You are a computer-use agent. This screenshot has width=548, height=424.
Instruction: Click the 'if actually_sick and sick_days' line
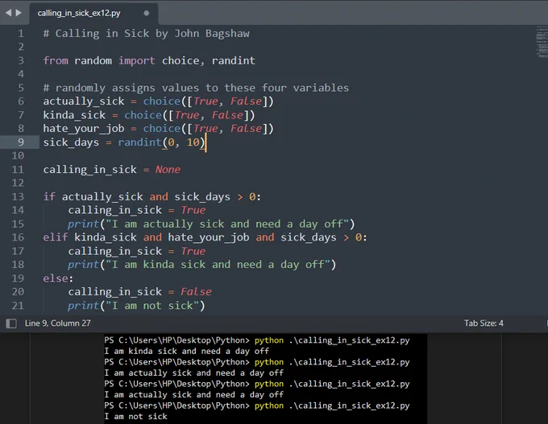point(152,196)
